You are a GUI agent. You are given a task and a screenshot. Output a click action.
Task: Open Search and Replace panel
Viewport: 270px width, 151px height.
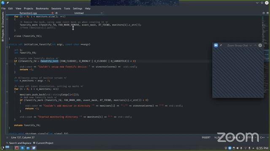19,143
